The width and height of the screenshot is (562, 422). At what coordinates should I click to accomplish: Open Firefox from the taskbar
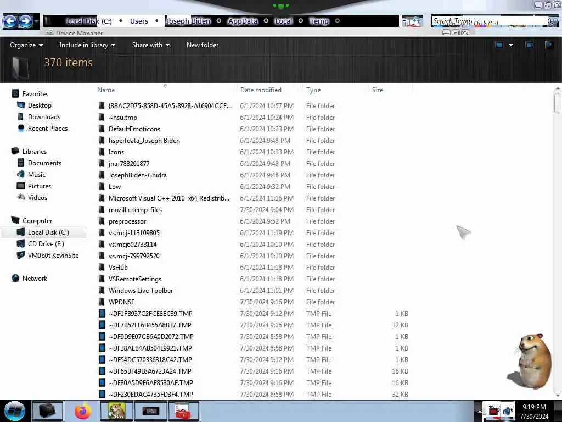click(x=83, y=411)
